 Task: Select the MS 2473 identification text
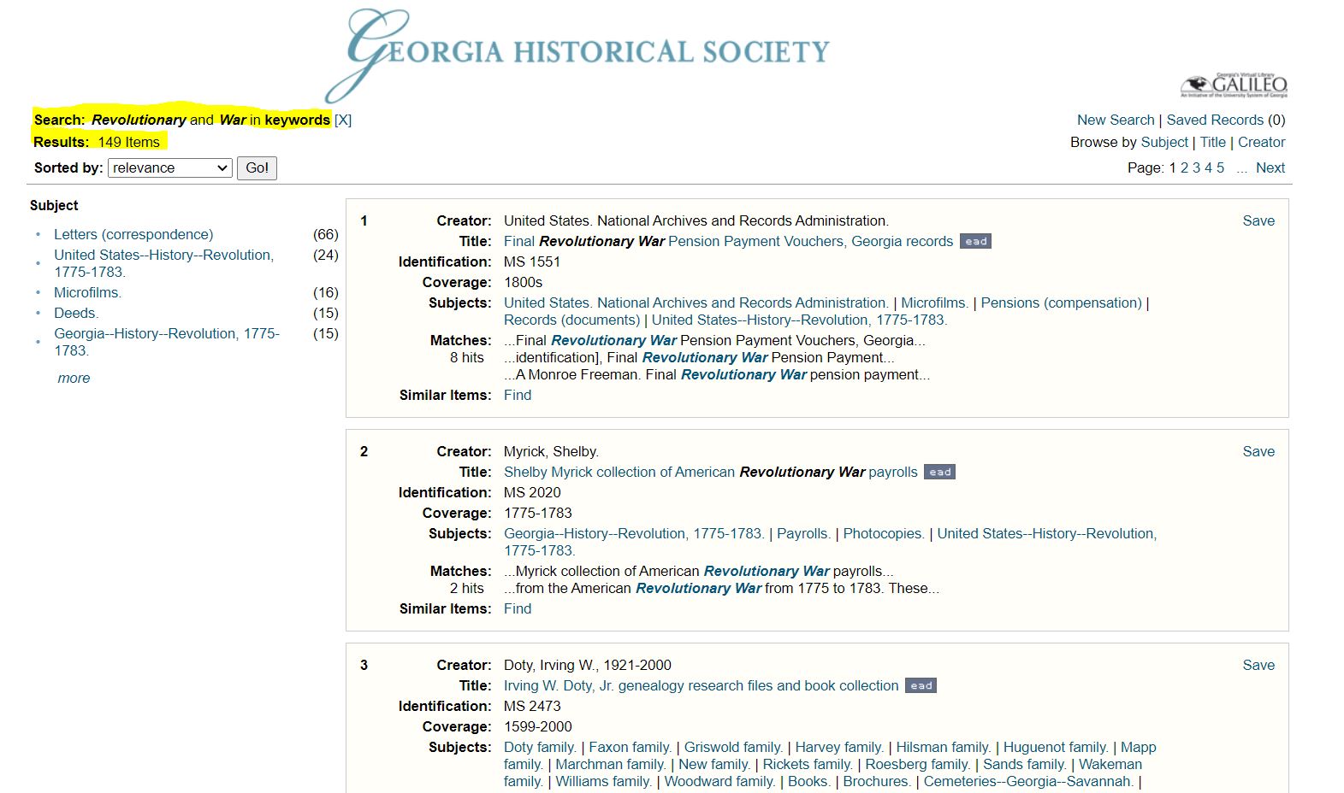click(532, 706)
